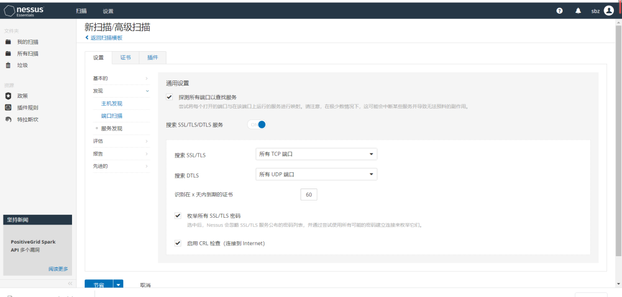Expand 报告 settings section
Screen dimensions: 622x297
point(121,154)
